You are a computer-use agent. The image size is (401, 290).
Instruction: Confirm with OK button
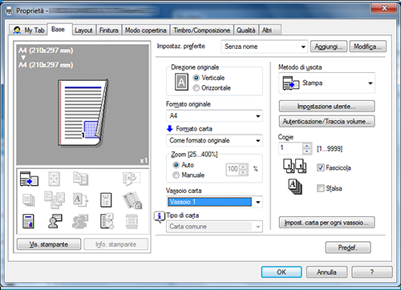[282, 272]
